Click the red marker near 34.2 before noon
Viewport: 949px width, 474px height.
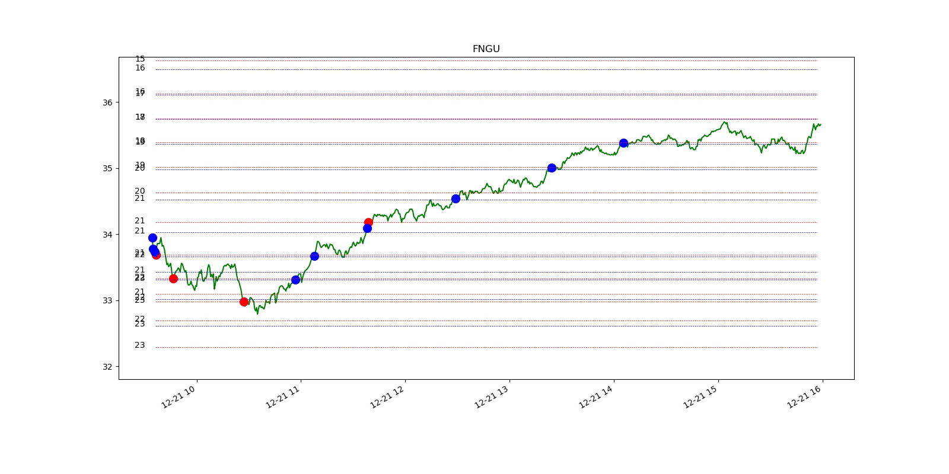point(368,222)
